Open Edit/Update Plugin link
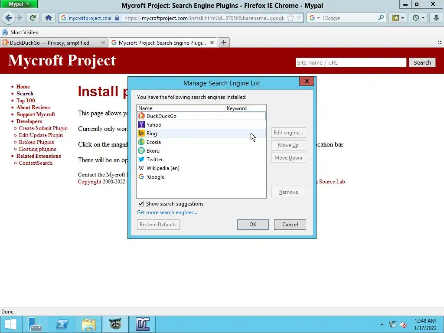This screenshot has width=444, height=333. click(41, 135)
